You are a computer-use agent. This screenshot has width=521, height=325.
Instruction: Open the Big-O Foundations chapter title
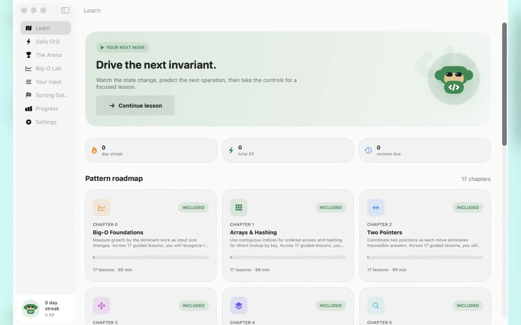coord(118,232)
